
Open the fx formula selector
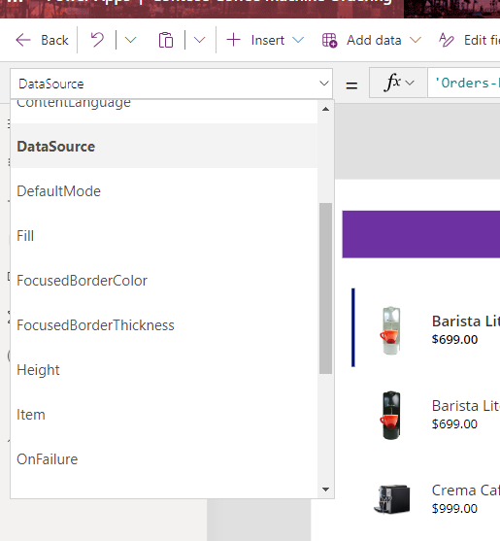[398, 83]
